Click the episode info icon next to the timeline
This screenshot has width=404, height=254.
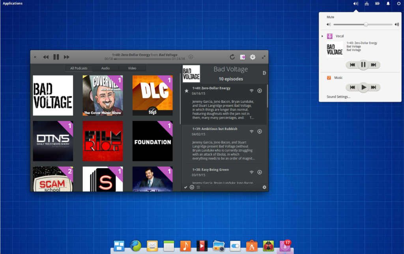(191, 57)
